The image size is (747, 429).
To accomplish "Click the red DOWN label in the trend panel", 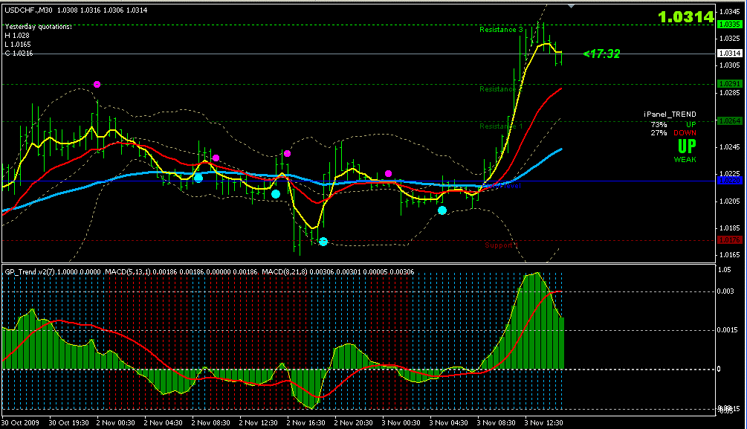I will click(x=685, y=133).
